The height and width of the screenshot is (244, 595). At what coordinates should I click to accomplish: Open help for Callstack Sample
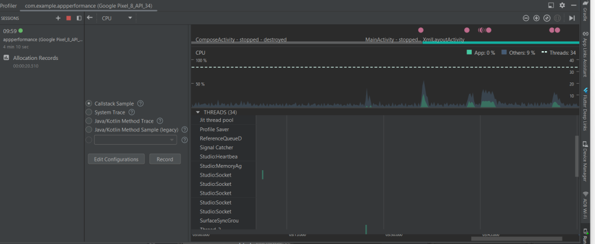pyautogui.click(x=141, y=103)
